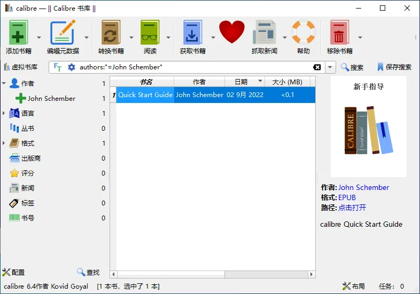Click the Find (查找) tag browser button

88,272
